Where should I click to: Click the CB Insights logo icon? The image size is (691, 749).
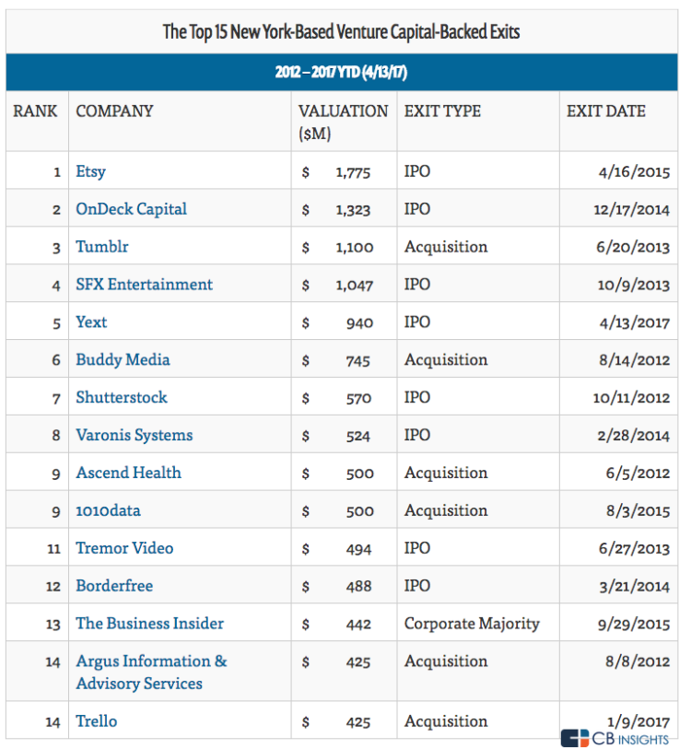tap(575, 738)
